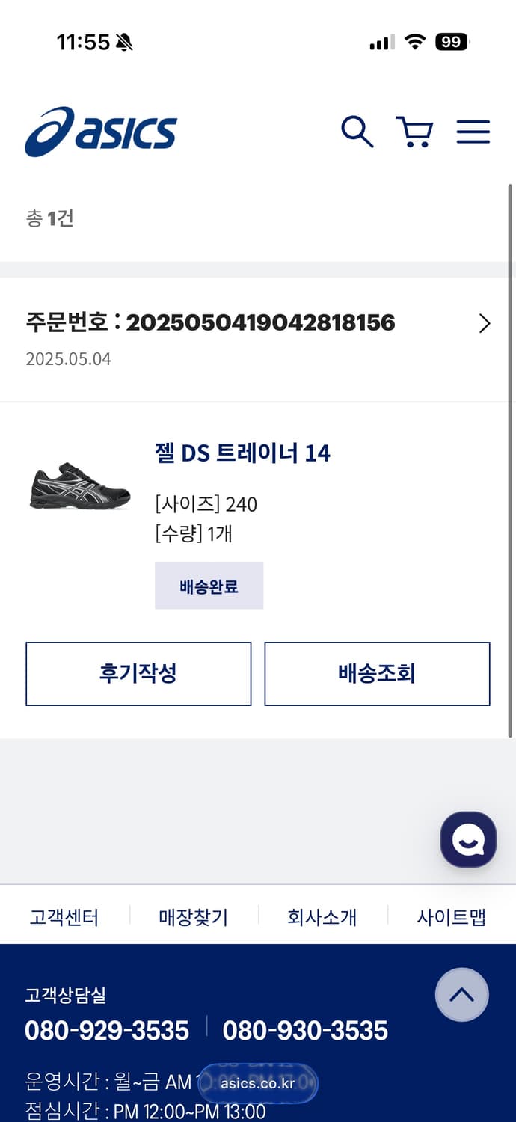This screenshot has height=1122, width=516.
Task: Click the 배송조회 delivery tracking button
Action: (x=377, y=674)
